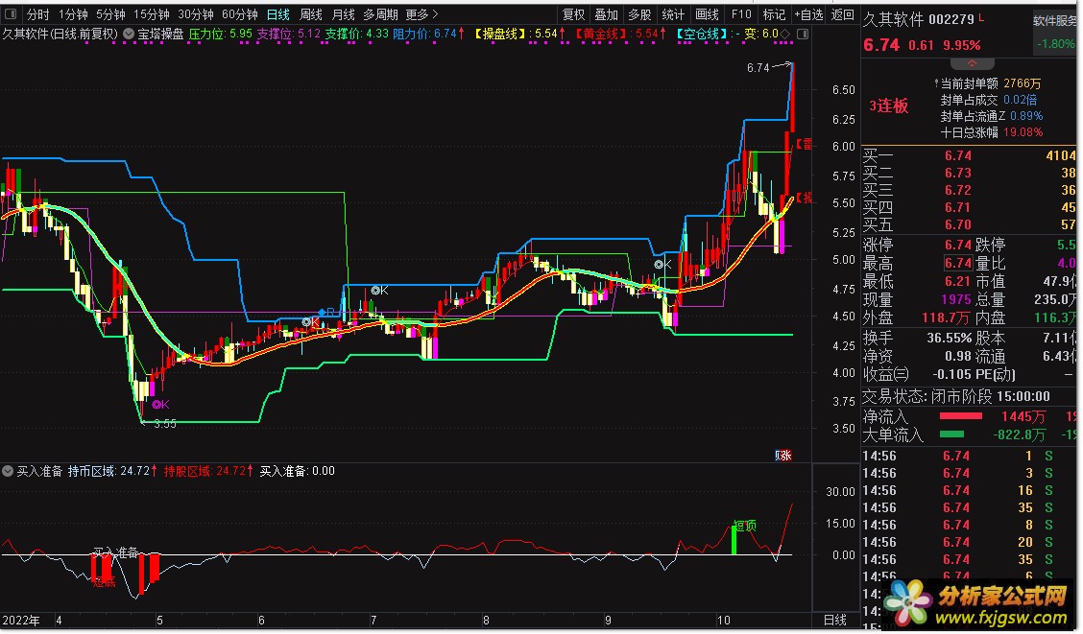Click the 交易状态 闭市阶段 status line
This screenshot has height=634, width=1083.
coord(956,397)
